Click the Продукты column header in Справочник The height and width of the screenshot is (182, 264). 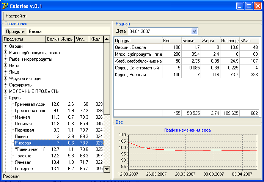24,39
